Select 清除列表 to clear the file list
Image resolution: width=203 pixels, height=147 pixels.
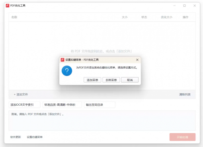point(185,95)
